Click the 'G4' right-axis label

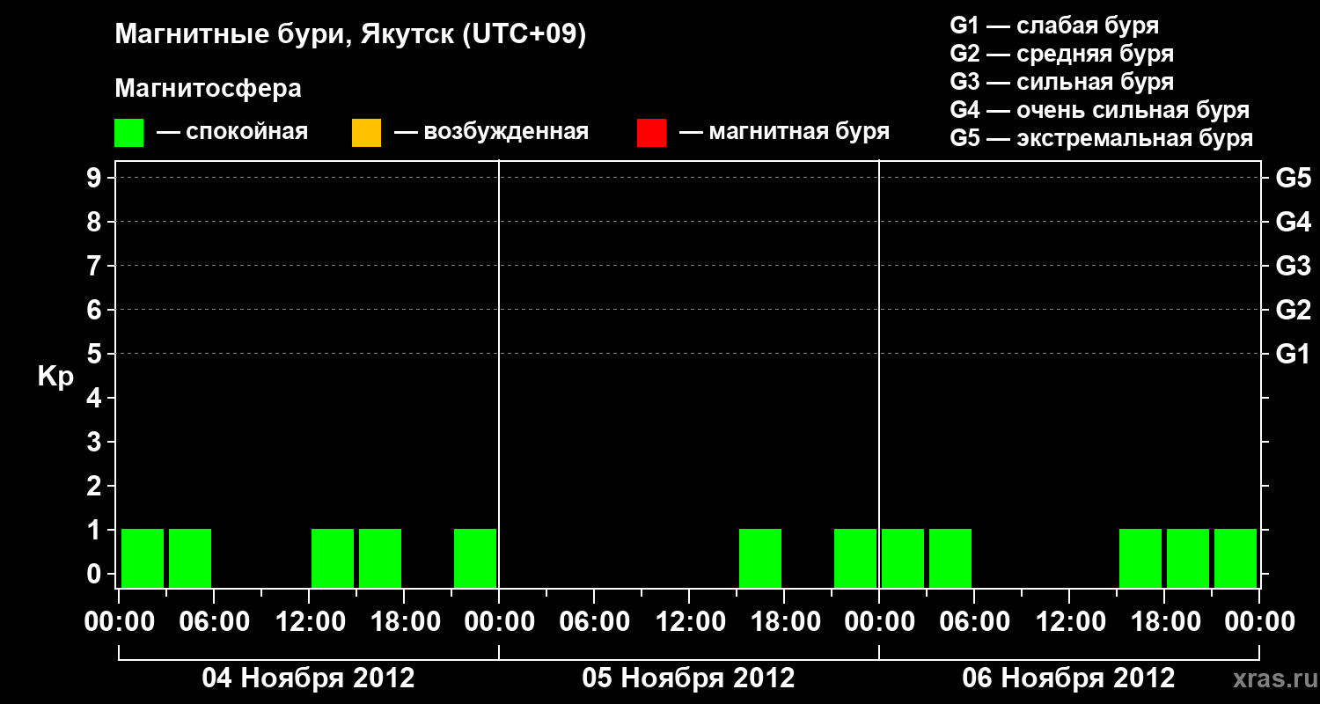click(x=1294, y=222)
